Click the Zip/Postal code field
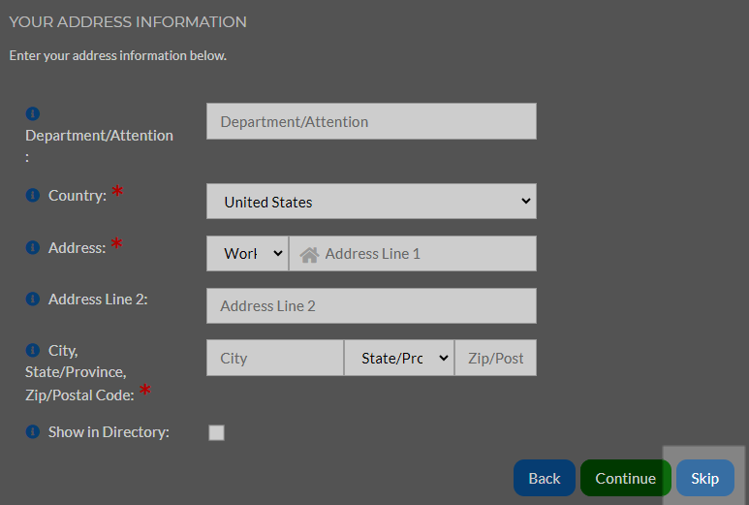Viewport: 749px width, 505px height. click(495, 358)
